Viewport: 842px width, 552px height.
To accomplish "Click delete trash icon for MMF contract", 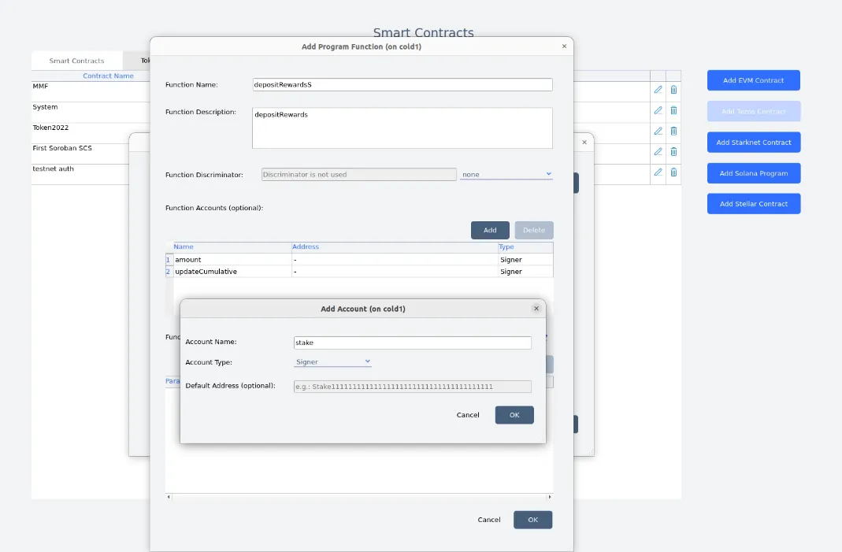I will pos(673,90).
